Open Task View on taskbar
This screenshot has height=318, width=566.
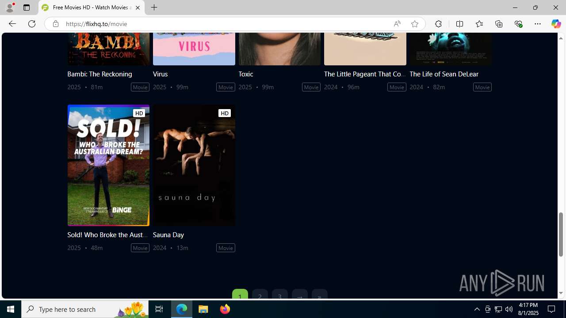(x=159, y=309)
